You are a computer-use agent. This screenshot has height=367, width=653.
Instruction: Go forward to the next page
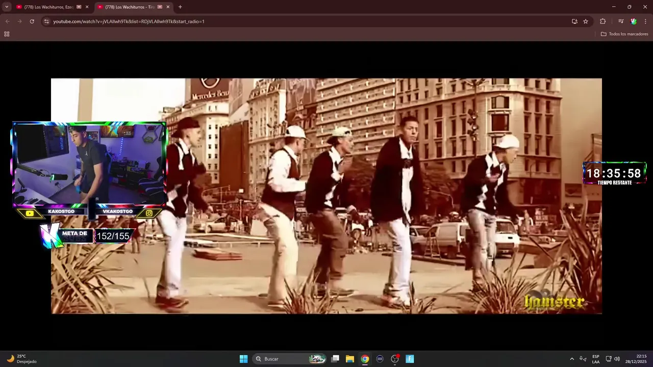point(19,21)
